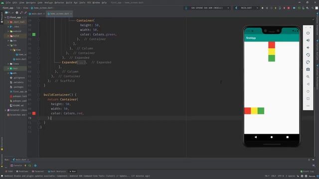This screenshot has width=319, height=179.
Task: Hide the Run panel with minimize icon
Action: (314, 160)
